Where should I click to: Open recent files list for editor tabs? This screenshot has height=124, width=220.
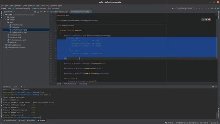click(x=216, y=12)
